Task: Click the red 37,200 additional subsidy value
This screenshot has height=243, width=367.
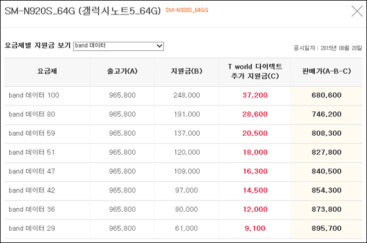Action: [255, 95]
